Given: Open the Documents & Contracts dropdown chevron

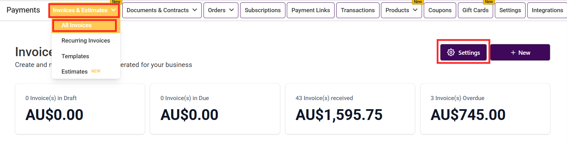Looking at the screenshot, I should pos(195,10).
